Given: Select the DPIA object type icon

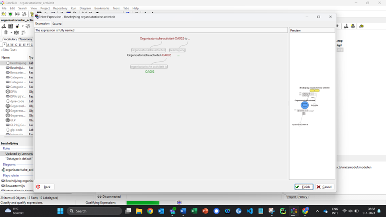Looking at the screenshot, I should [x=8, y=91].
